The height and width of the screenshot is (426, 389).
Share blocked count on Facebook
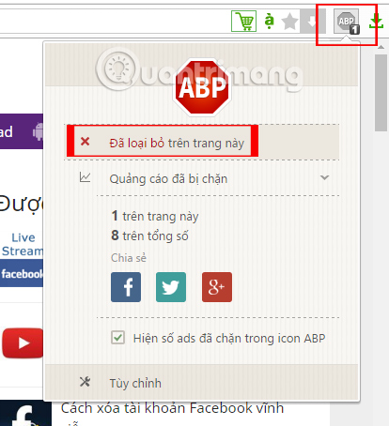(126, 287)
